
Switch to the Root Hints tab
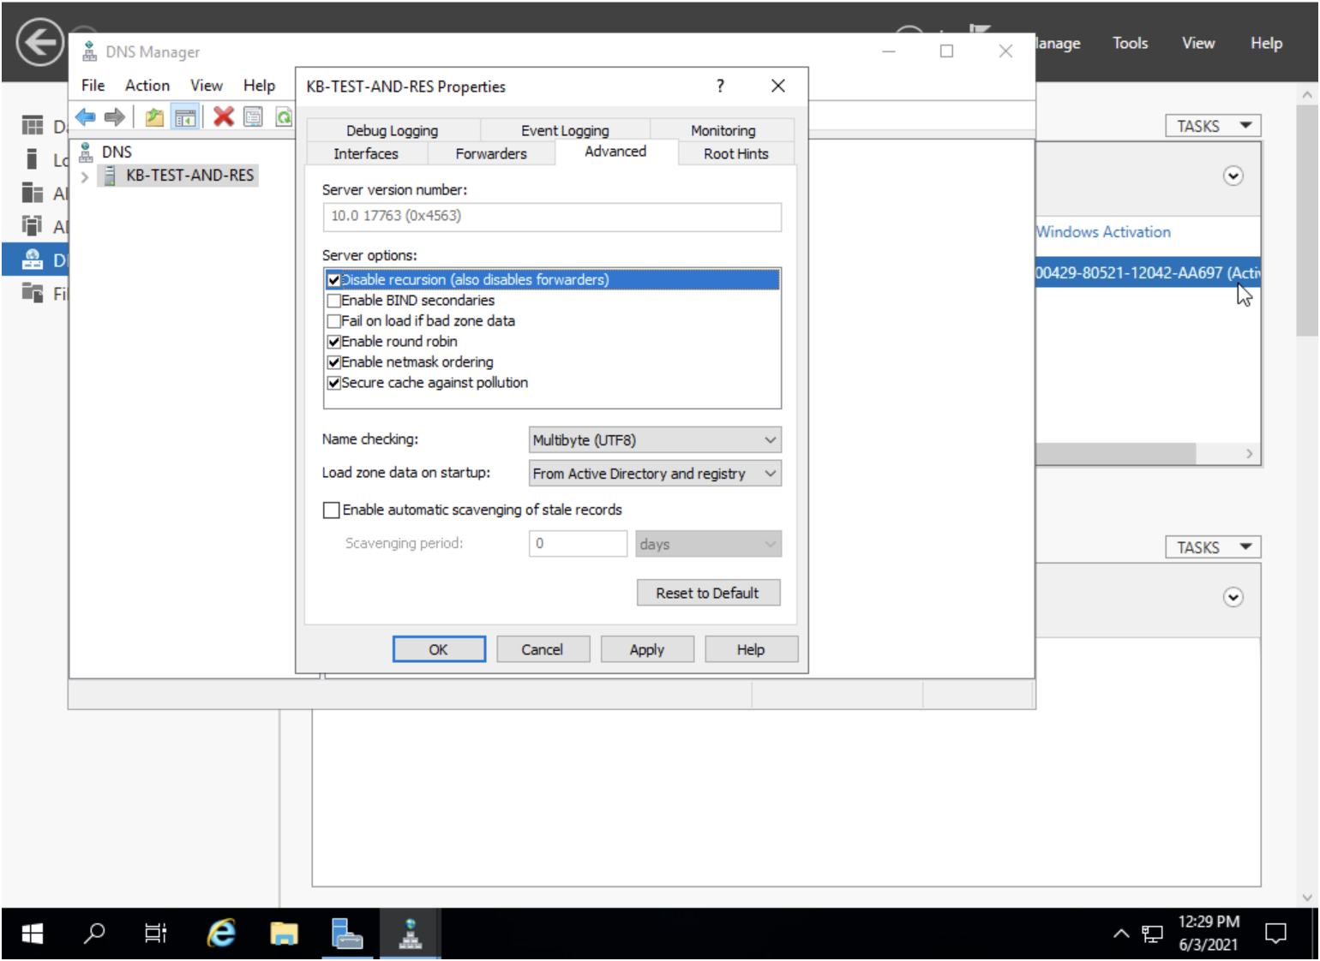point(736,153)
